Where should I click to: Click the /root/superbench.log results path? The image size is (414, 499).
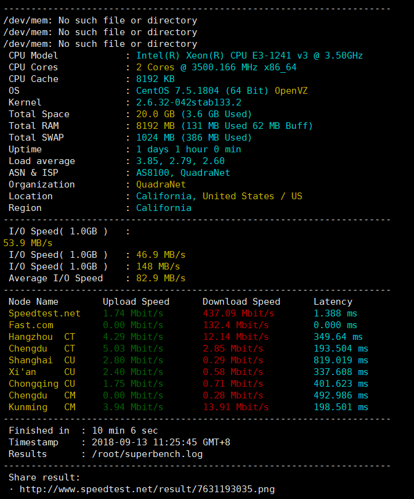pos(147,454)
